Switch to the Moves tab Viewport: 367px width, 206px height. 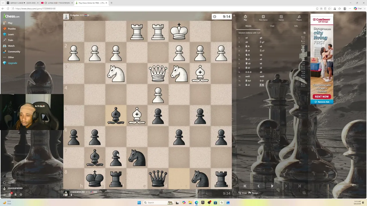click(x=248, y=26)
